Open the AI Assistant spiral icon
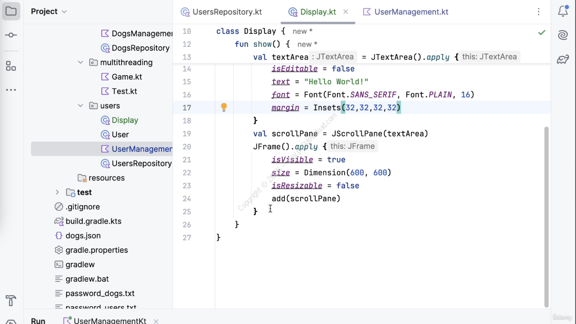Image resolution: width=576 pixels, height=324 pixels. click(x=563, y=35)
